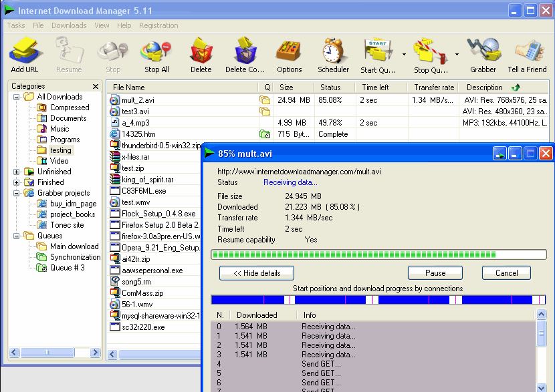
Task: Select the testing category folder
Action: 55,150
